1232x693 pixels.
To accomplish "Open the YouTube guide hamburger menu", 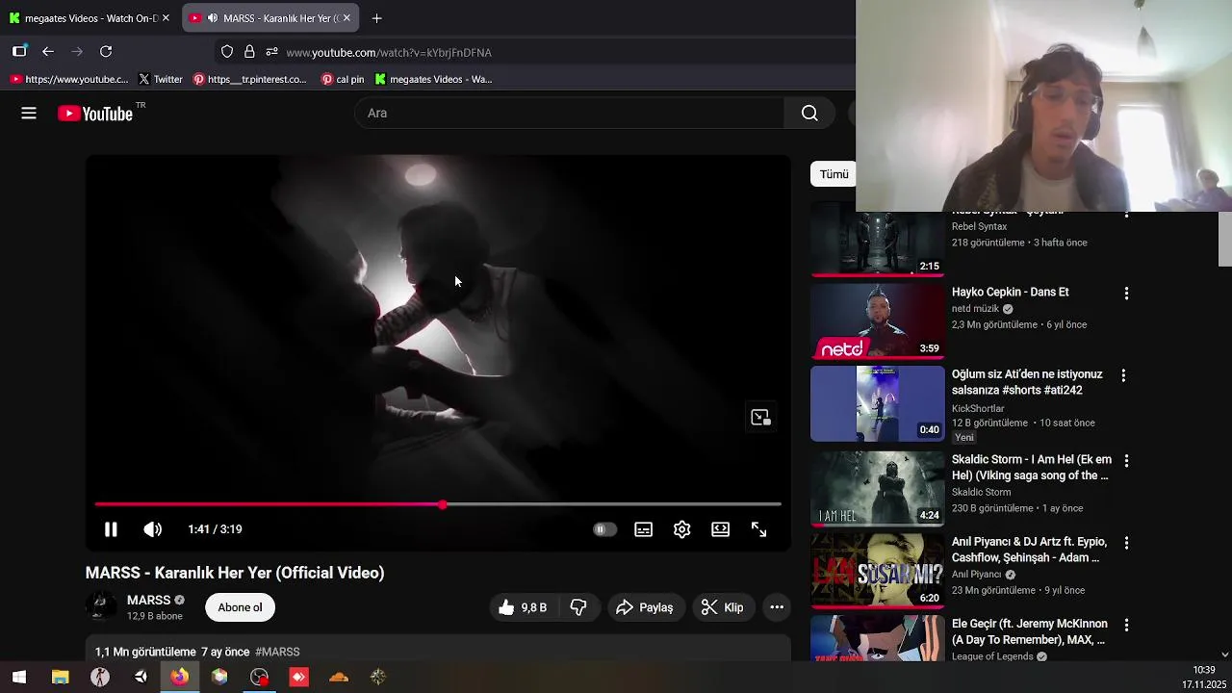I will (29, 114).
